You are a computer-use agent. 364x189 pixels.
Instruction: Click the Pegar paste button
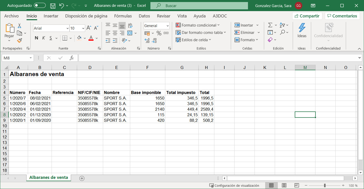[9, 33]
